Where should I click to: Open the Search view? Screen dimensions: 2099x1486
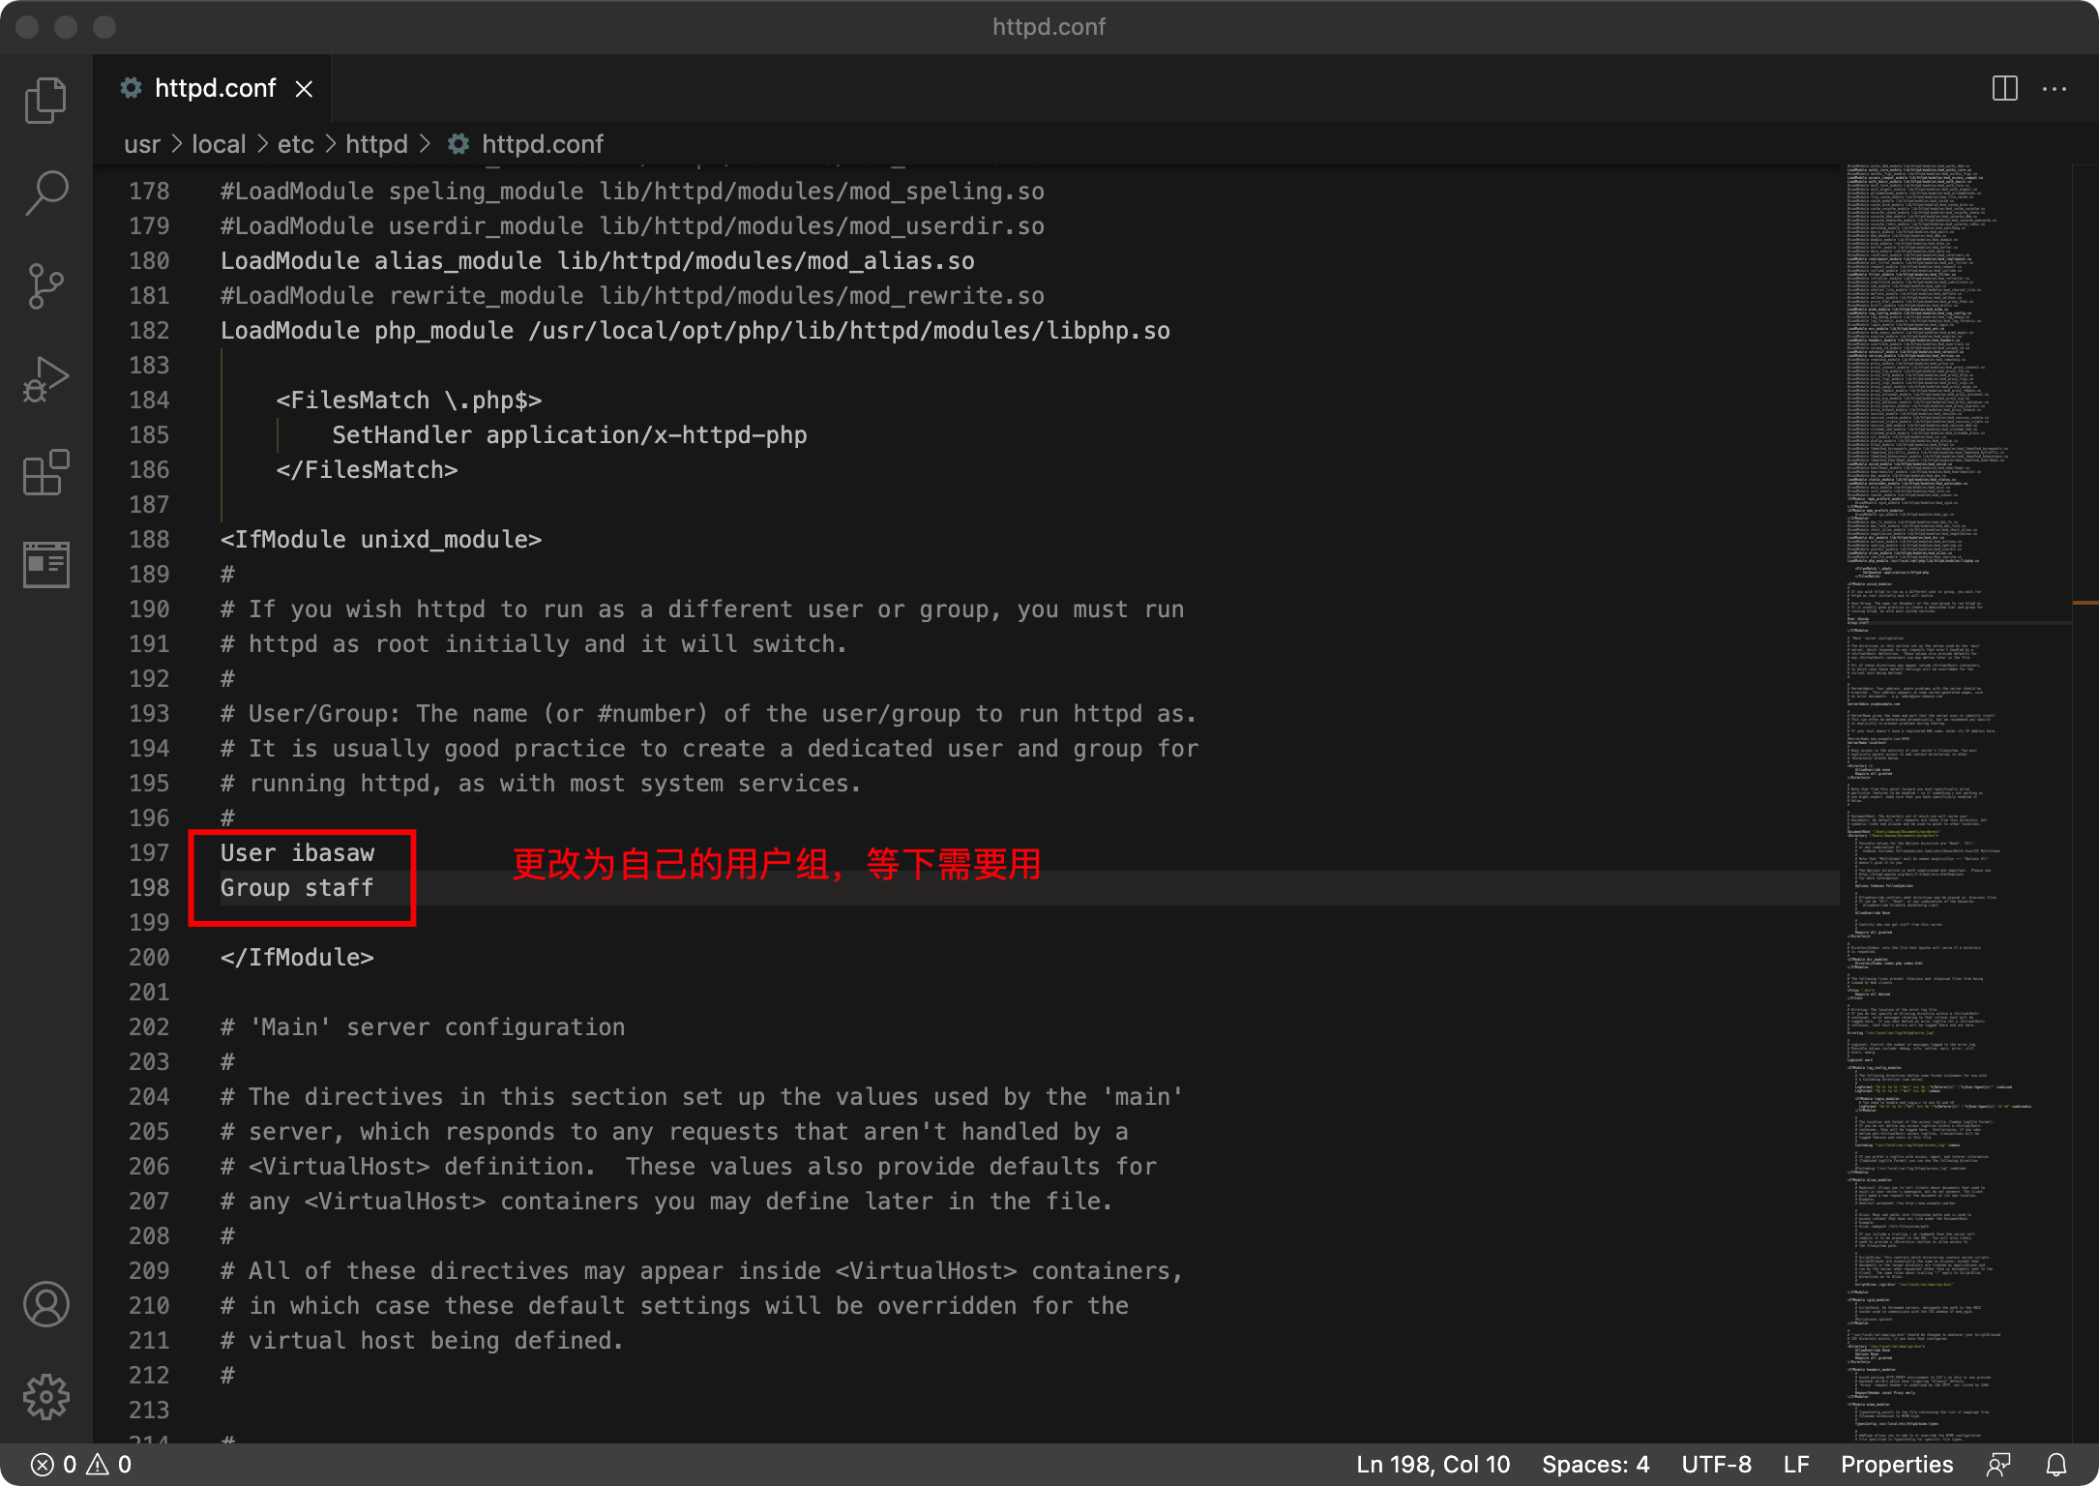45,193
